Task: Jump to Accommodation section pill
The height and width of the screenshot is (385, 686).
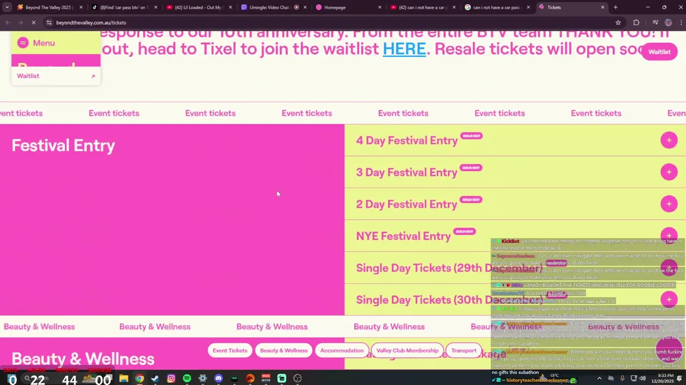Action: pos(342,351)
